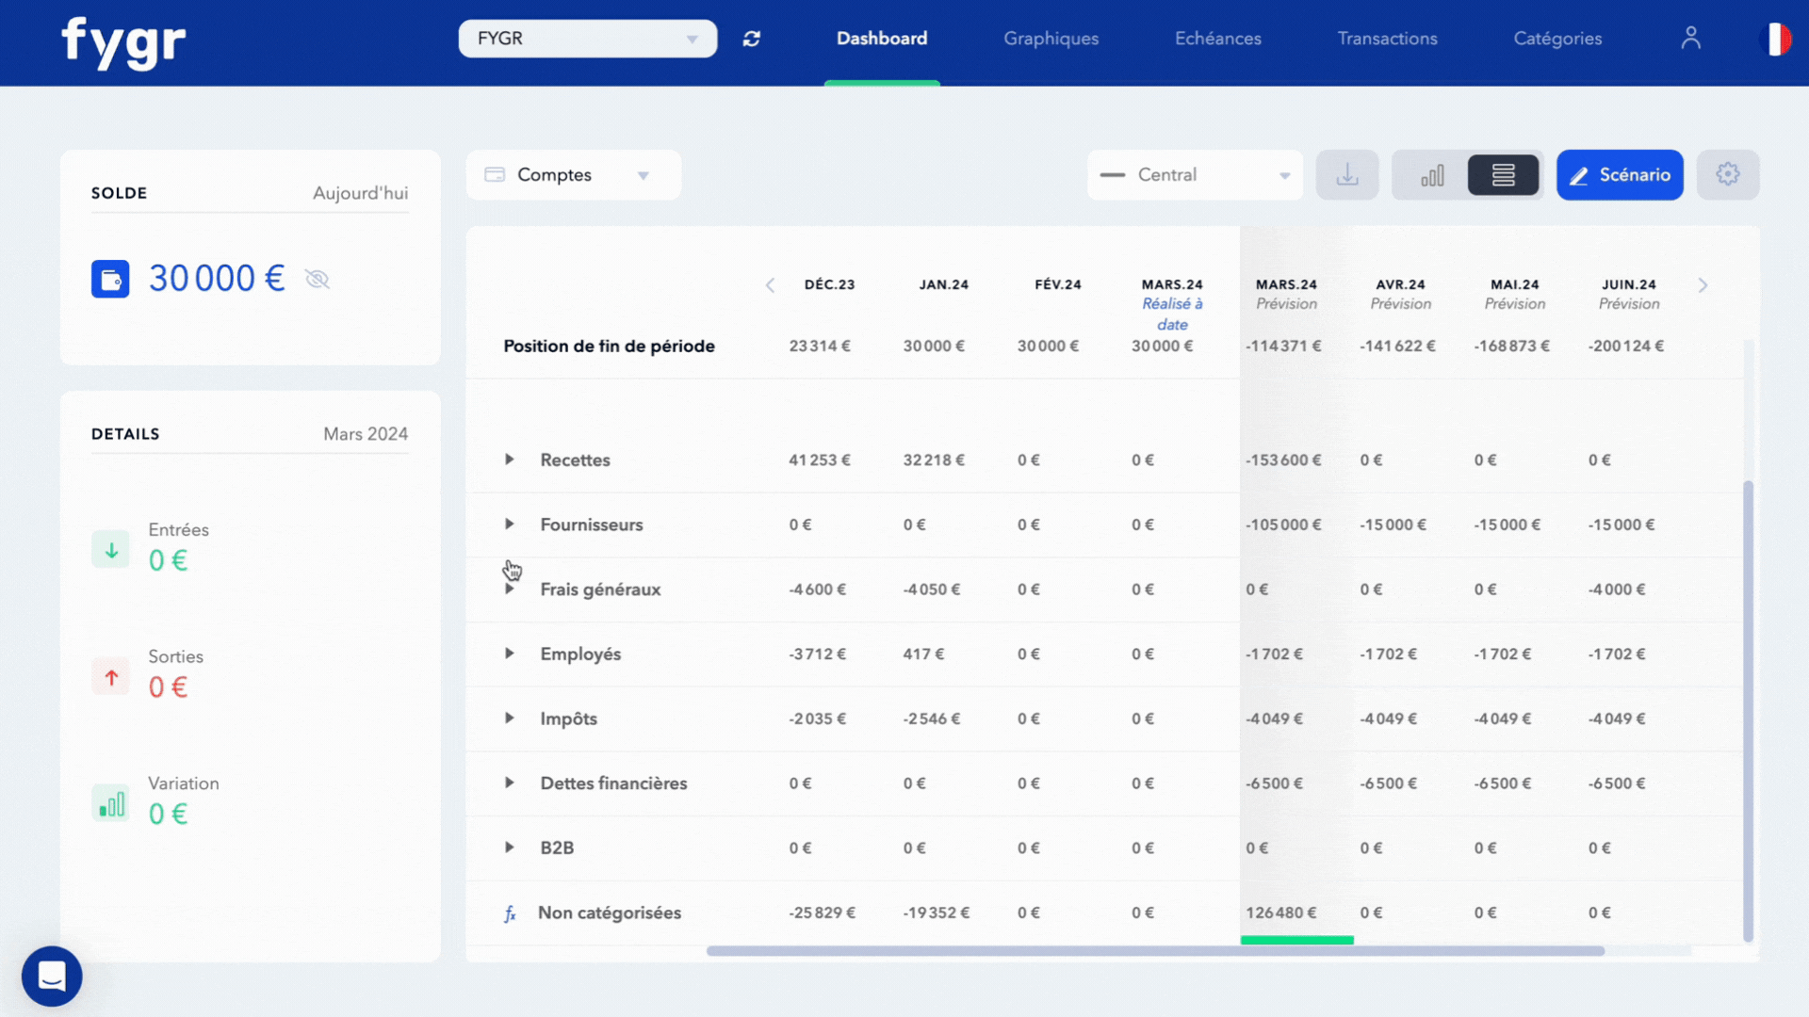This screenshot has width=1809, height=1017.
Task: Go to next months with right chevron
Action: pos(1703,285)
